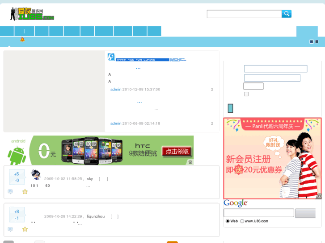Screen dimensions: 325x243
Task: Vote up +5 on sky's post
Action: (x=17, y=174)
